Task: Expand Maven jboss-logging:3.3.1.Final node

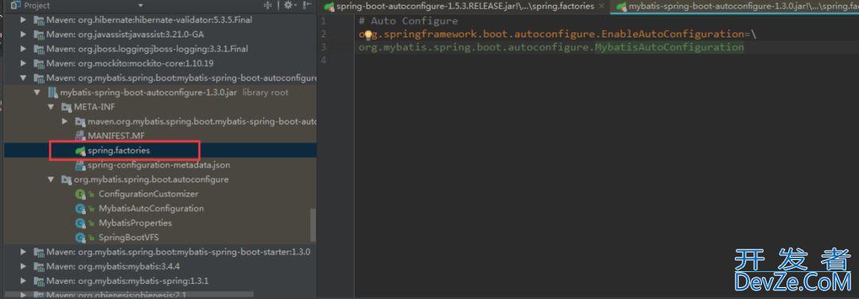Action: [23, 49]
